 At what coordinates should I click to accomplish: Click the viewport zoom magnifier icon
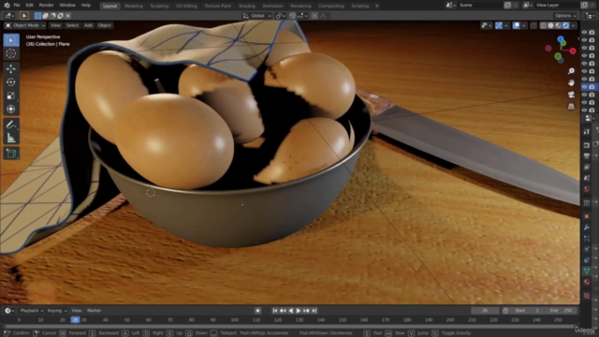571,71
